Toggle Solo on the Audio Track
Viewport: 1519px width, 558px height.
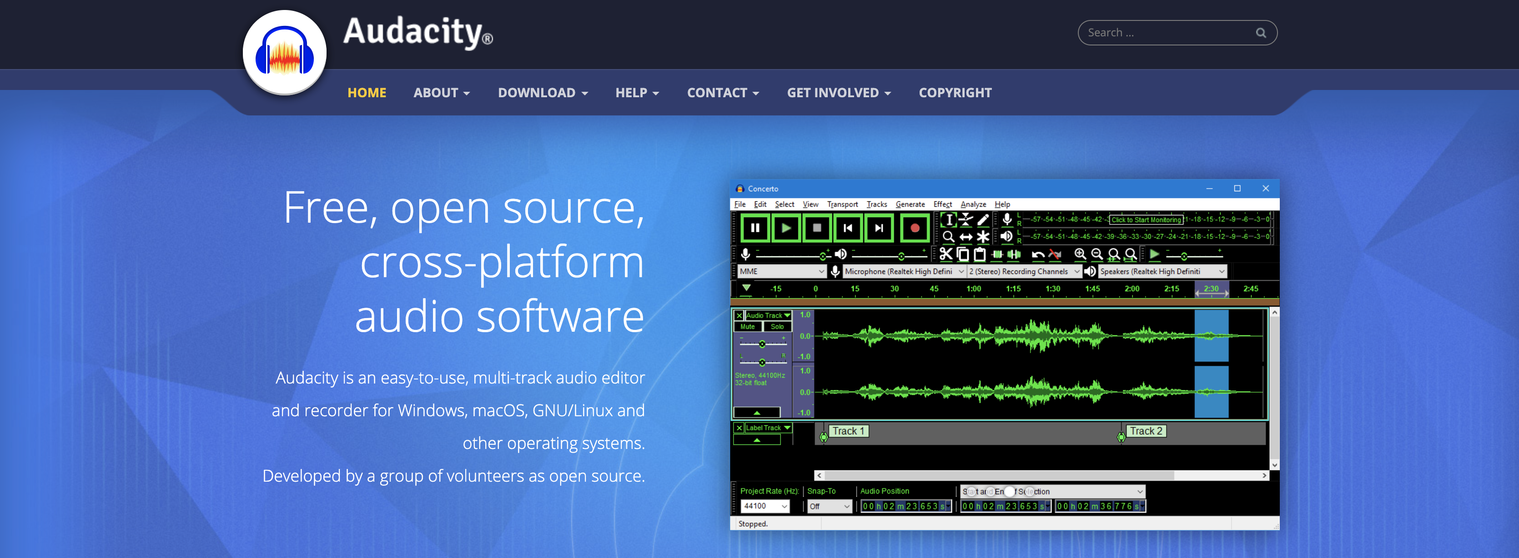coord(777,326)
